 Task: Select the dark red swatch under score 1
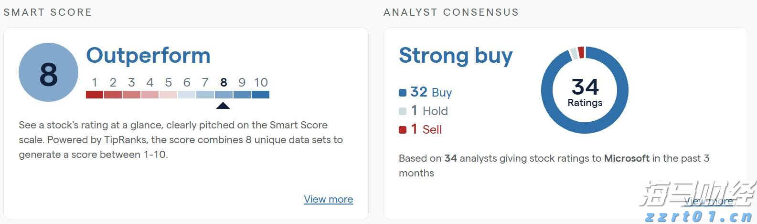tap(95, 95)
